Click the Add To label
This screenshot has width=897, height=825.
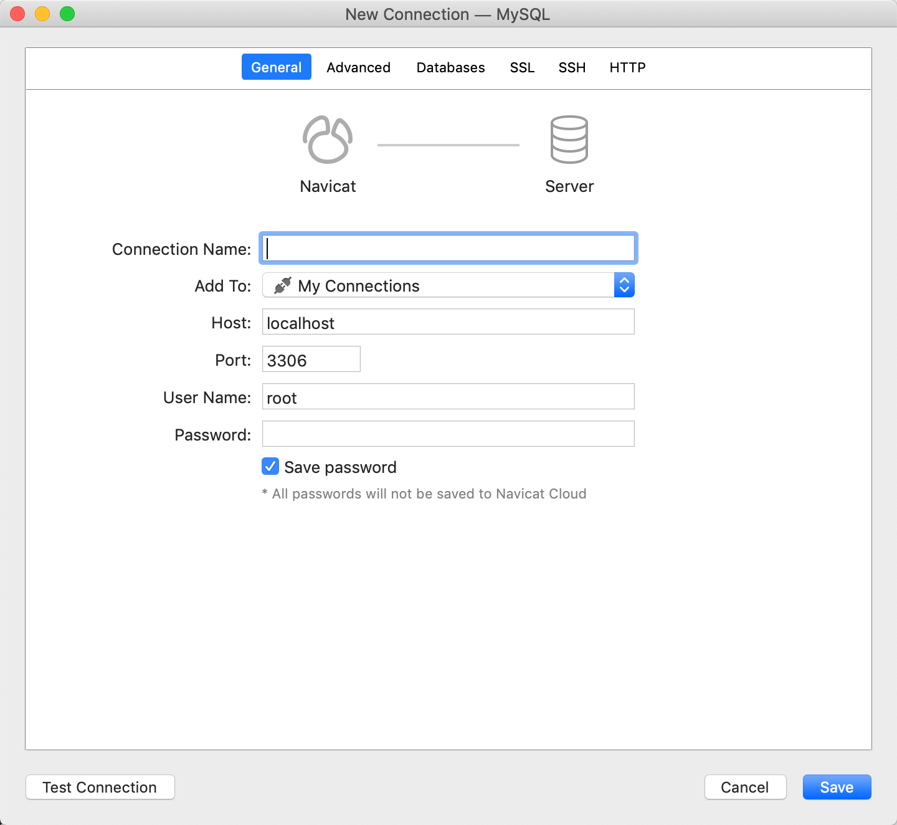(223, 286)
